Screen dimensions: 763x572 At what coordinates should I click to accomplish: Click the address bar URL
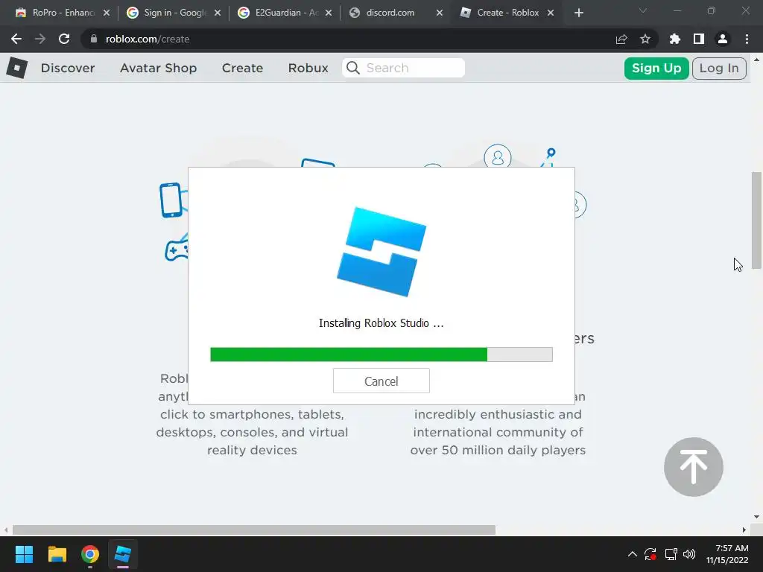(x=148, y=39)
